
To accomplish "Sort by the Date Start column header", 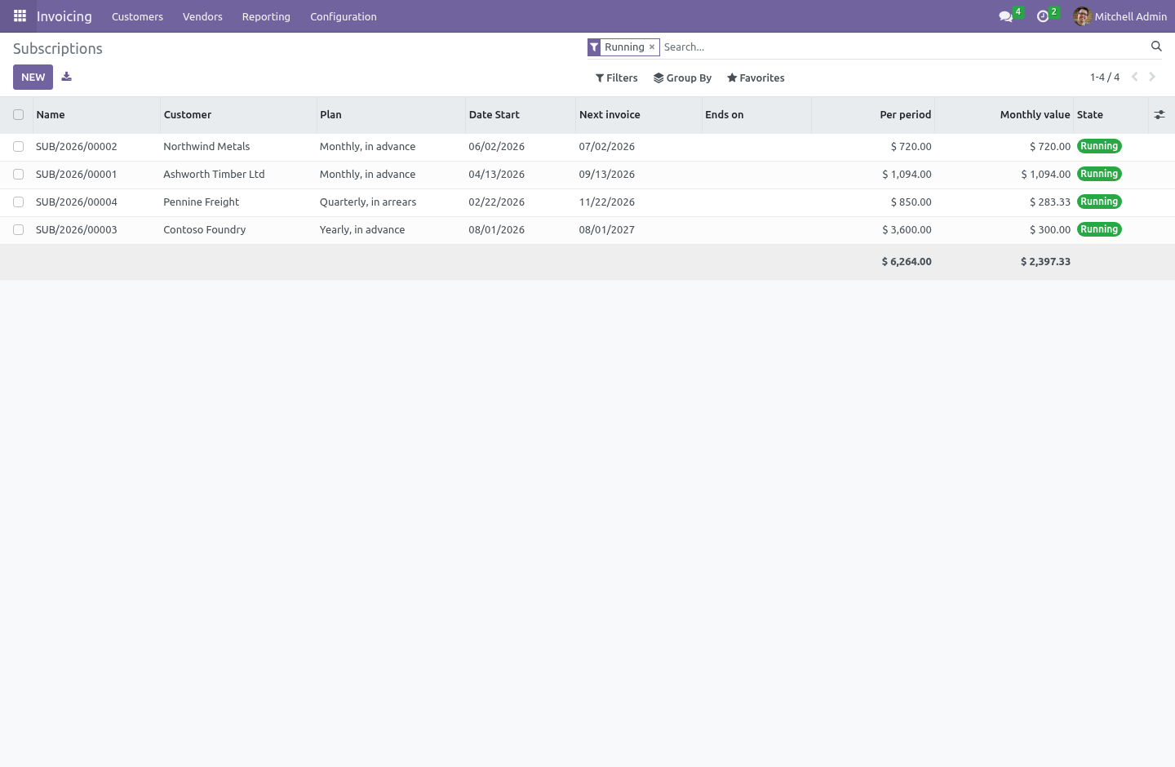I will (521, 115).
